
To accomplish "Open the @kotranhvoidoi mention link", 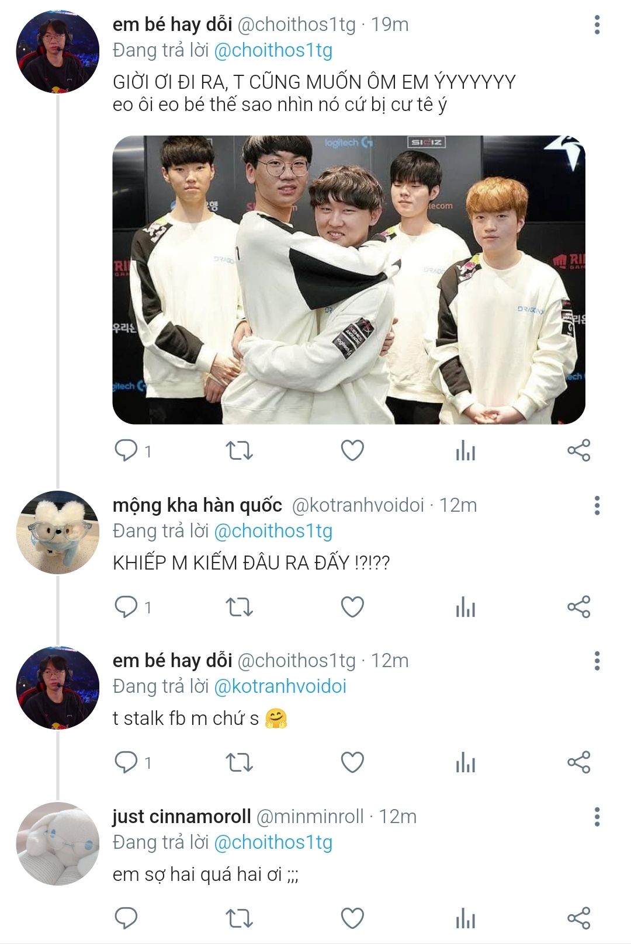I will point(280,686).
